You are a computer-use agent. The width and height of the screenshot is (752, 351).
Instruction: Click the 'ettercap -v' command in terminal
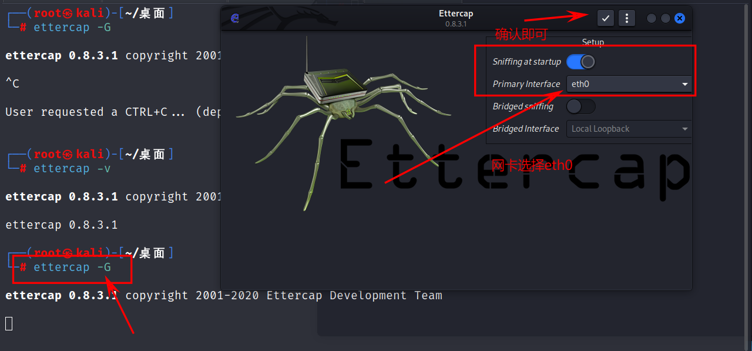(72, 169)
